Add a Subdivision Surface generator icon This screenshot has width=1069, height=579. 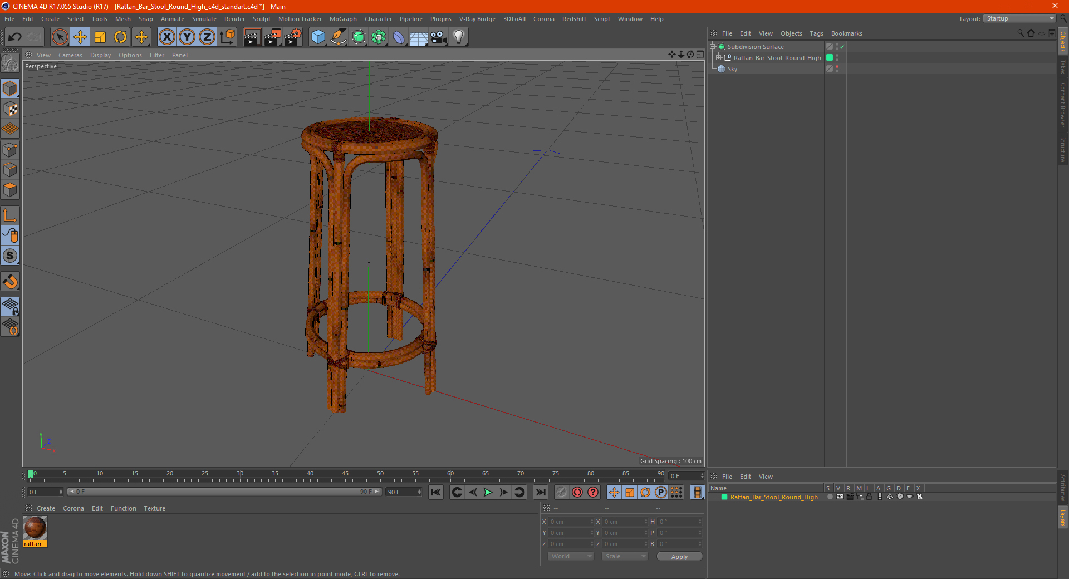pos(359,37)
